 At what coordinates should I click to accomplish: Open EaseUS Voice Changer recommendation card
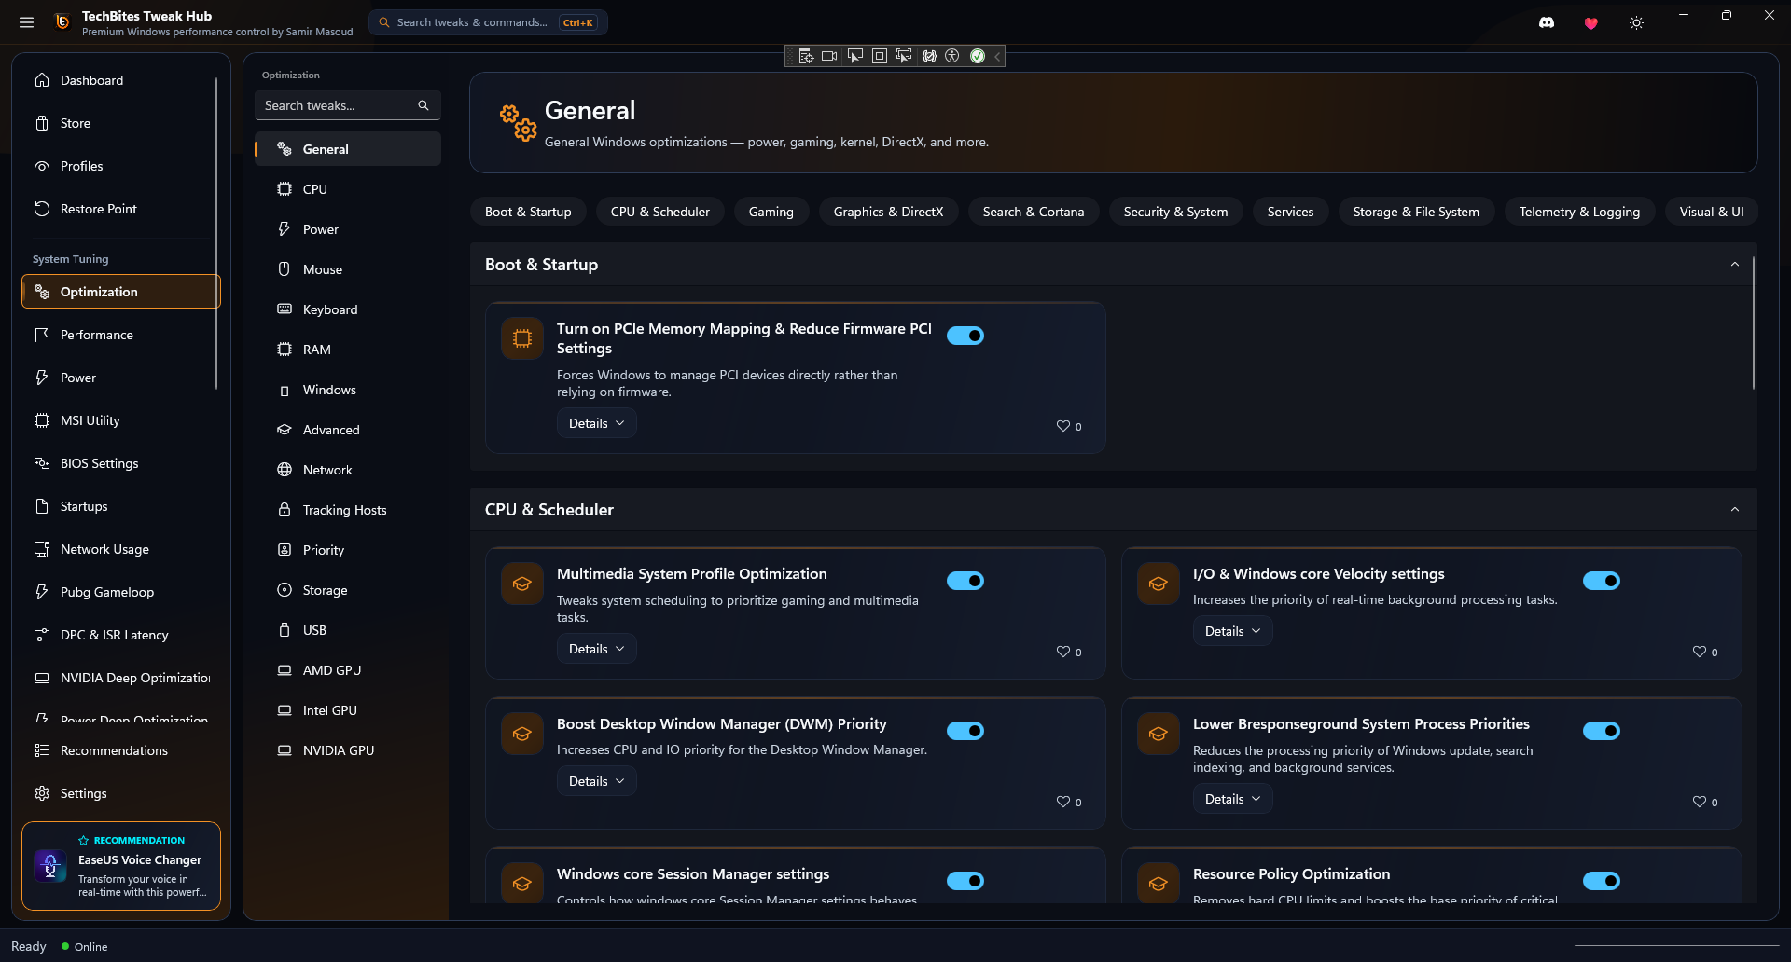coord(121,866)
